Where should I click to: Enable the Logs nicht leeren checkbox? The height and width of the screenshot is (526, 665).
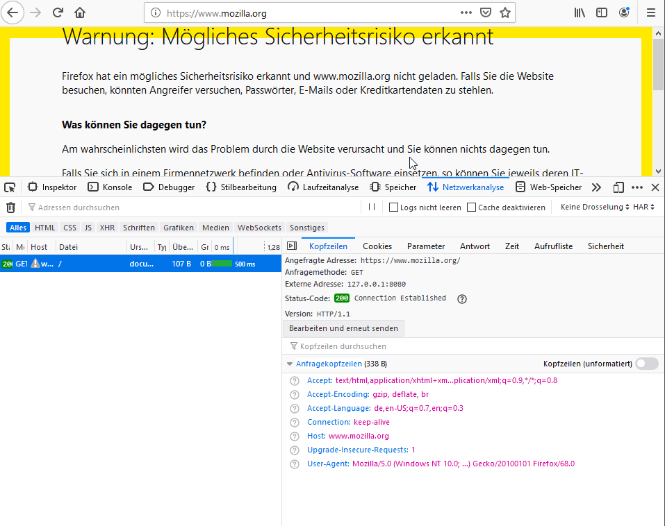393,207
